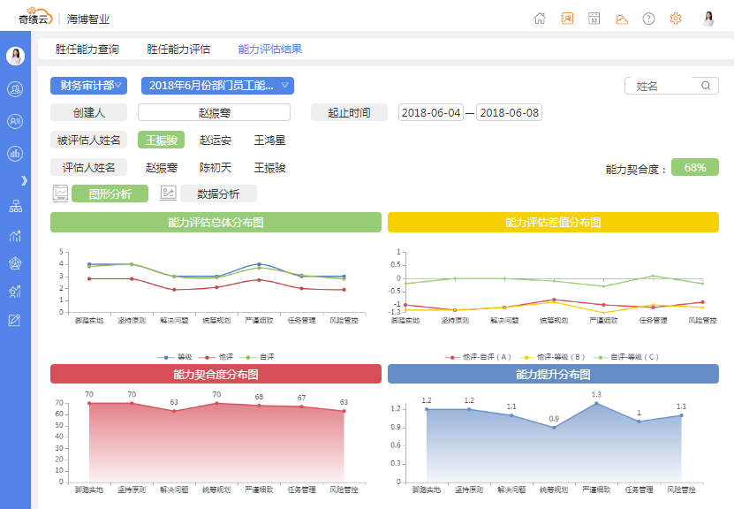The width and height of the screenshot is (734, 509).
Task: Open the settings gear icon
Action: pos(674,18)
